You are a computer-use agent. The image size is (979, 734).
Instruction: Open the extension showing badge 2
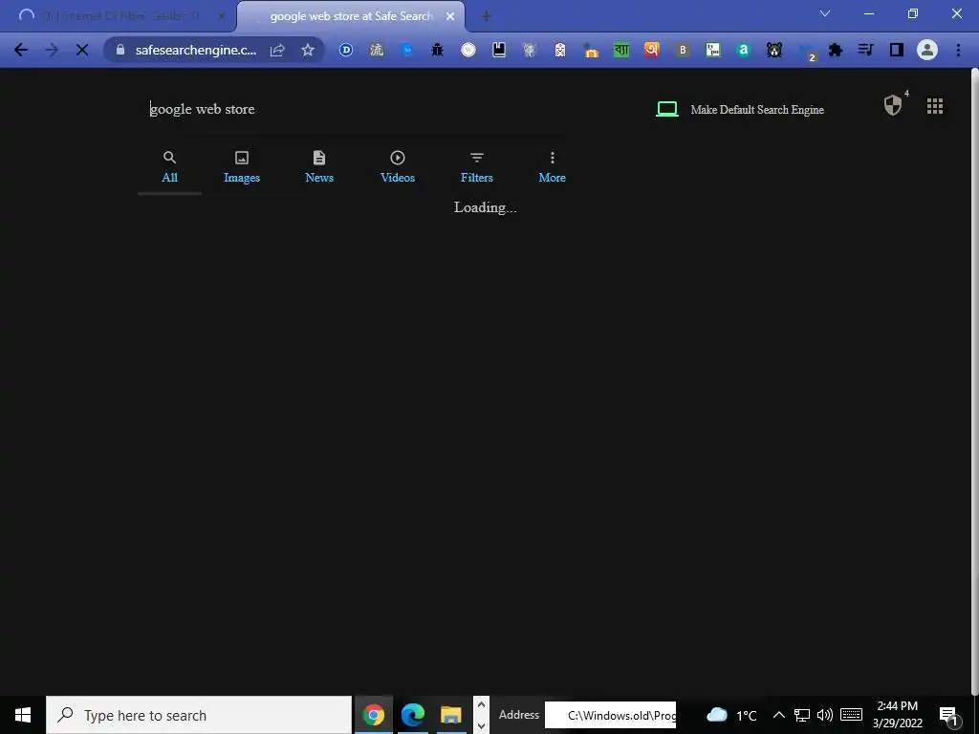pyautogui.click(x=808, y=52)
